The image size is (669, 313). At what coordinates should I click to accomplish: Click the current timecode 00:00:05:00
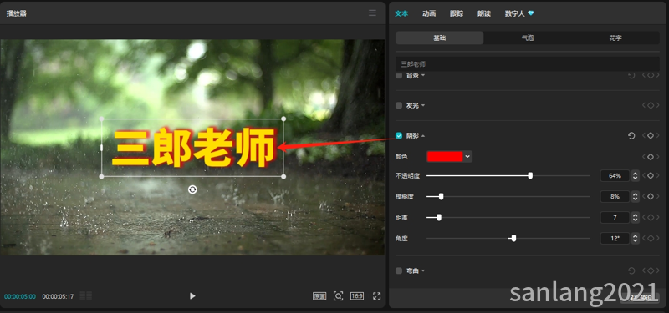click(20, 296)
